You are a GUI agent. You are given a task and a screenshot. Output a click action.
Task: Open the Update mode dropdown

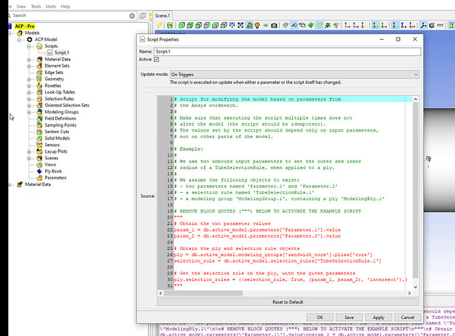(294, 75)
